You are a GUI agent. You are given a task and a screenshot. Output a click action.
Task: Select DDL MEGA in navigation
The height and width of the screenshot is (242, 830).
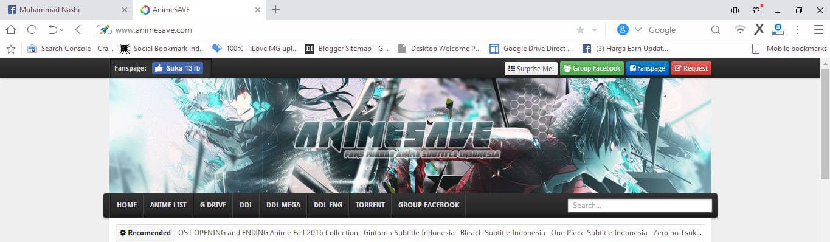point(283,205)
